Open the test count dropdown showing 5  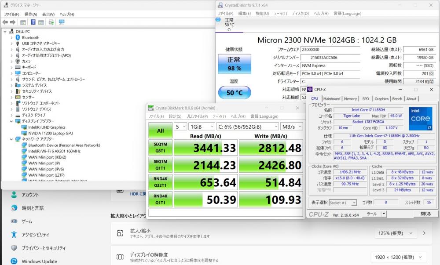[180, 127]
